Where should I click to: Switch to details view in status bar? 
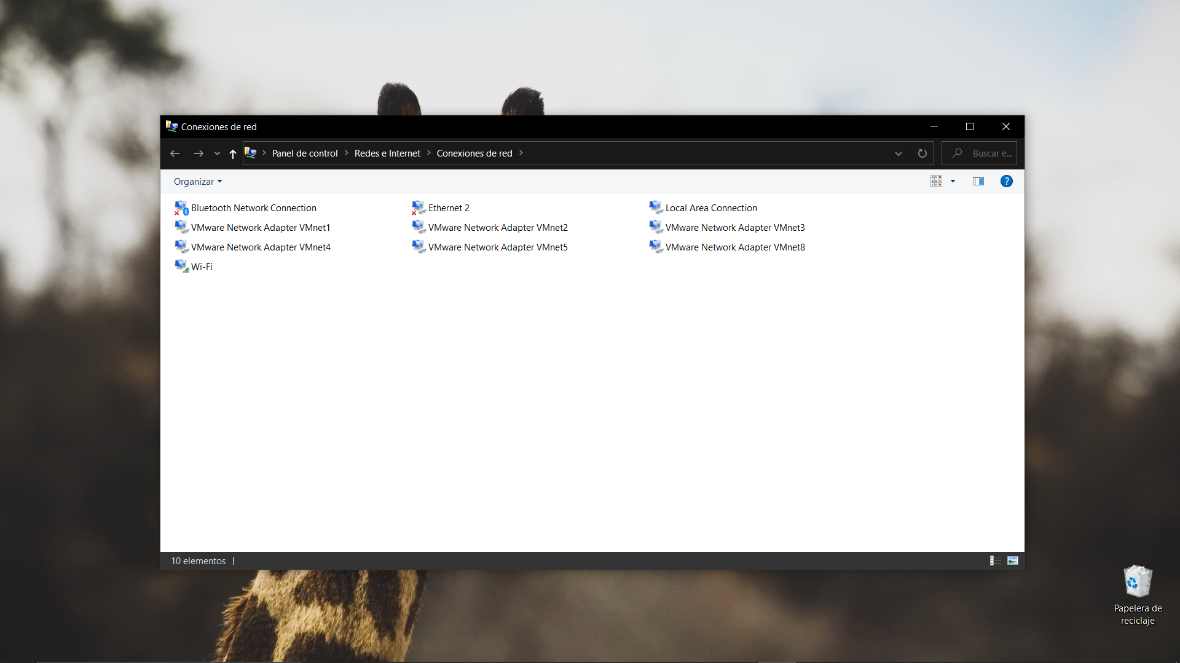tap(995, 560)
